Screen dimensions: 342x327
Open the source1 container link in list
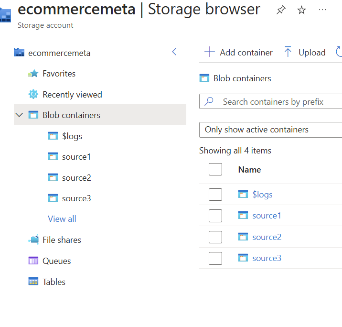[267, 216]
